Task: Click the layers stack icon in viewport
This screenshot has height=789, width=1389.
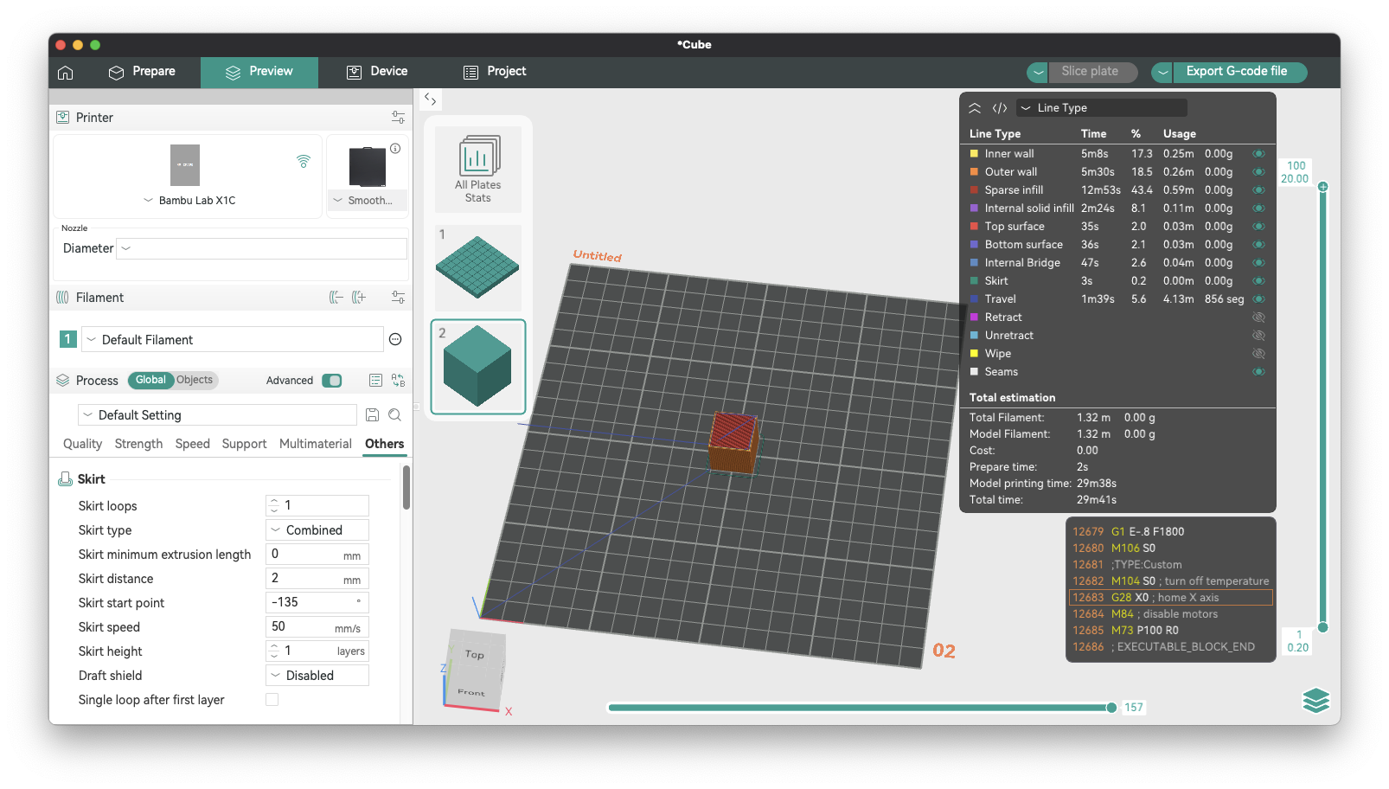Action: pos(1315,700)
